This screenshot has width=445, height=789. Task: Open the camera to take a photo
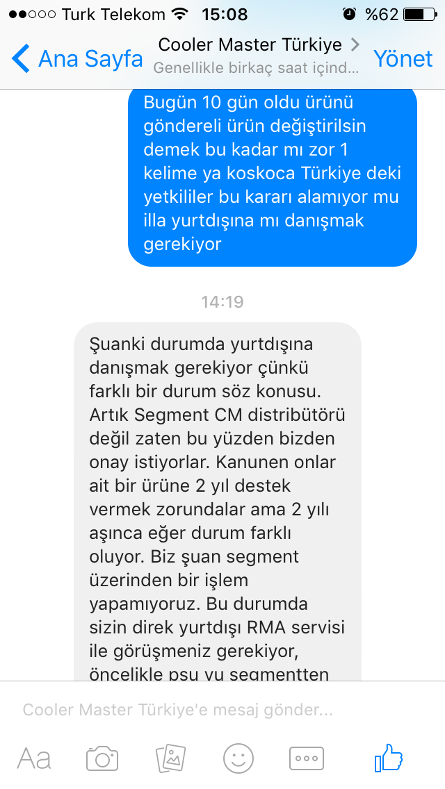tap(102, 758)
